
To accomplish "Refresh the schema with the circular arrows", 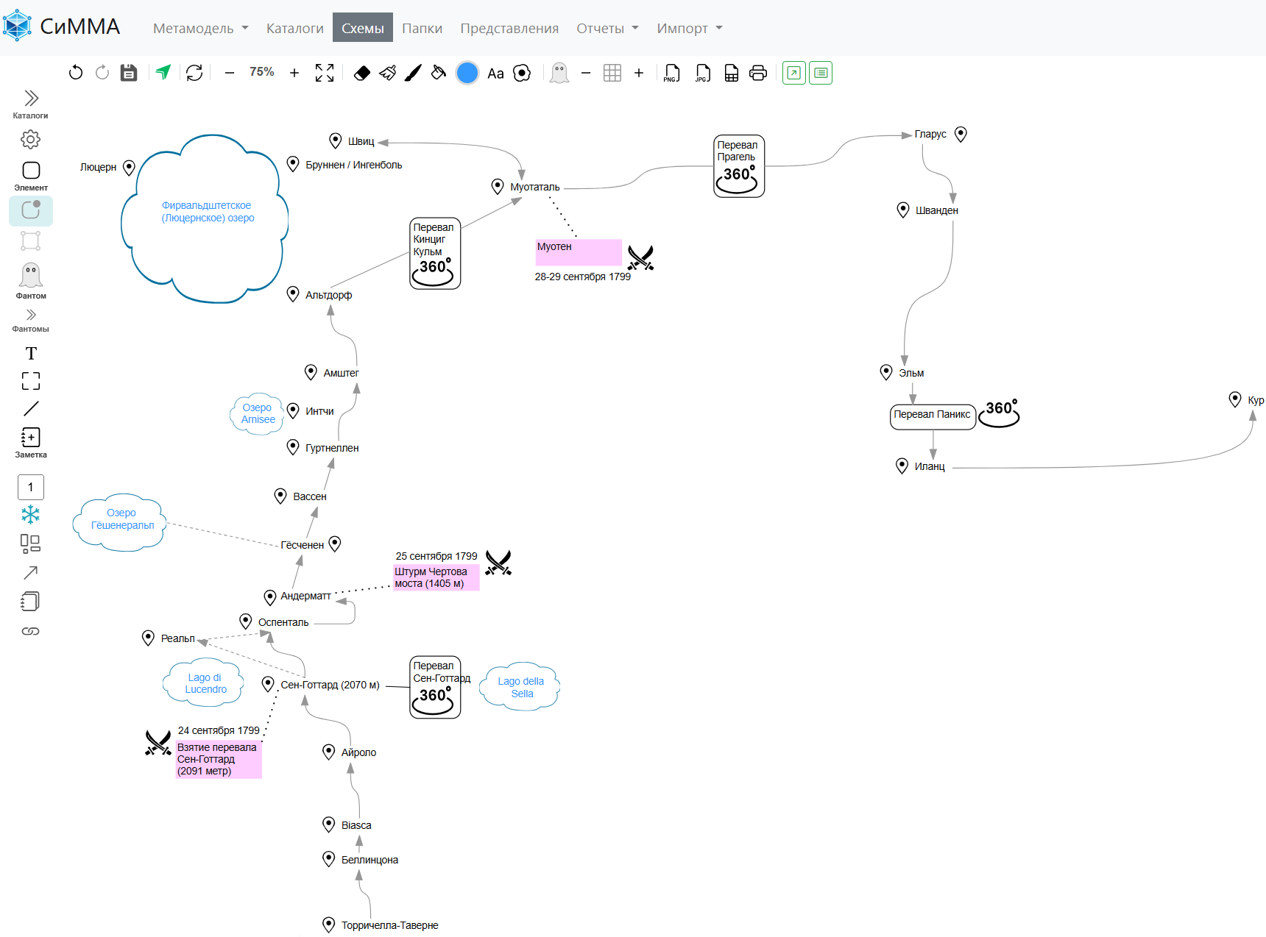I will 194,73.
